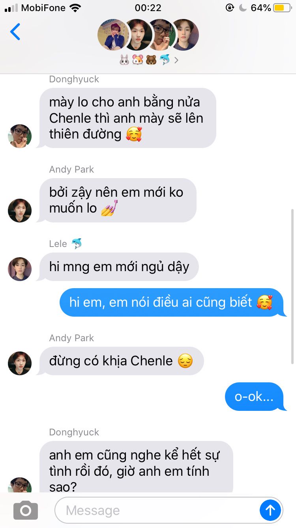The image size is (296, 528).
Task: Tap the last group avatar in header
Action: [184, 35]
